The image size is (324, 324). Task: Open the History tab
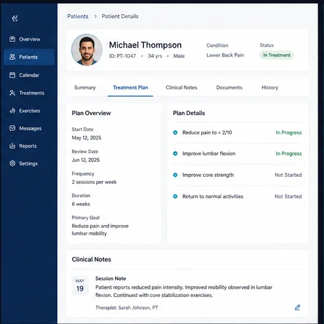[270, 87]
